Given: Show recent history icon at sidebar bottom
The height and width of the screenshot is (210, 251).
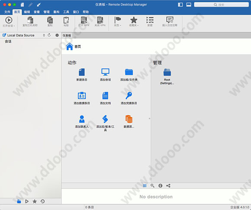Looking at the screenshot, I should point(42,201).
